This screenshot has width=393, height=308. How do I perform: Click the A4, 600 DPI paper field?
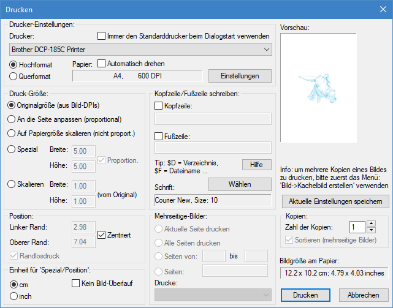tap(137, 76)
